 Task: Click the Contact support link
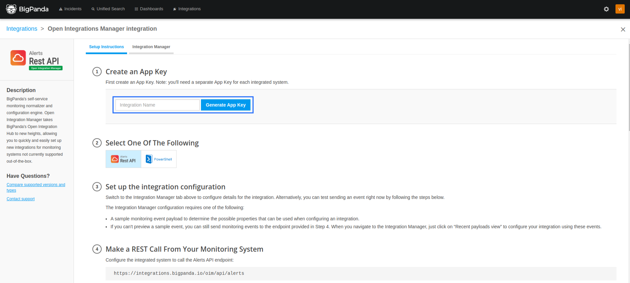pyautogui.click(x=20, y=199)
